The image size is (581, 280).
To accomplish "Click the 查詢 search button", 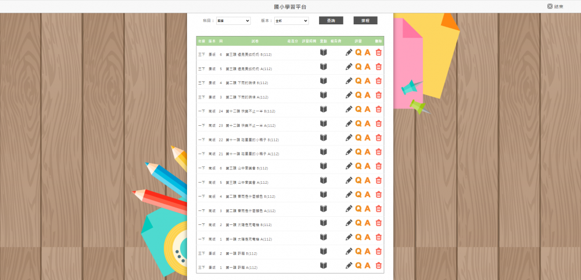I will [331, 20].
